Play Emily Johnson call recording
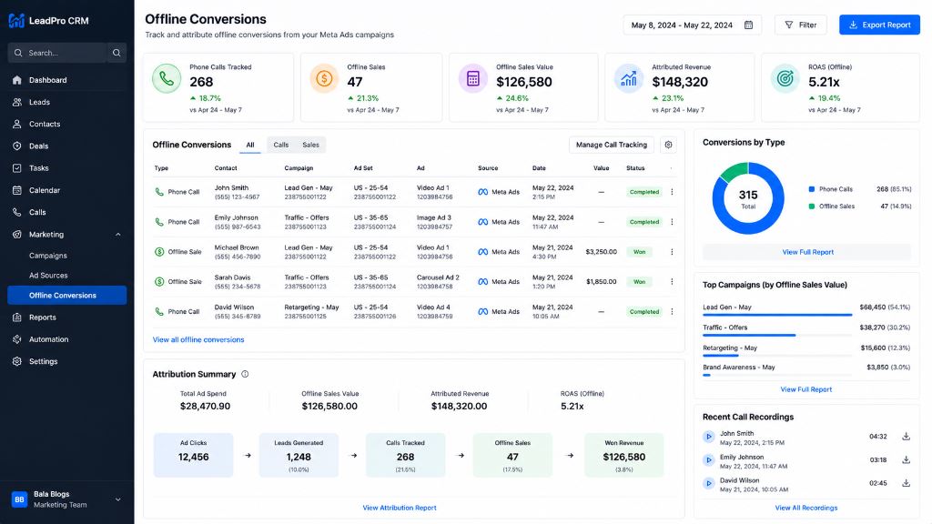 (x=708, y=459)
